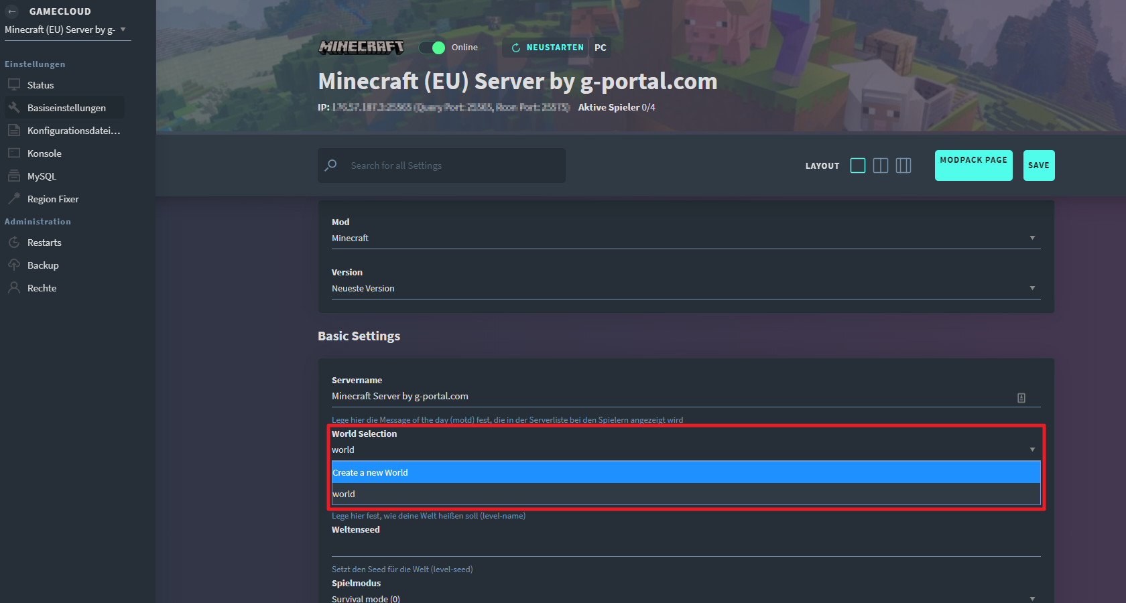Open the MODPACK PAGE
The width and height of the screenshot is (1126, 603).
(973, 165)
